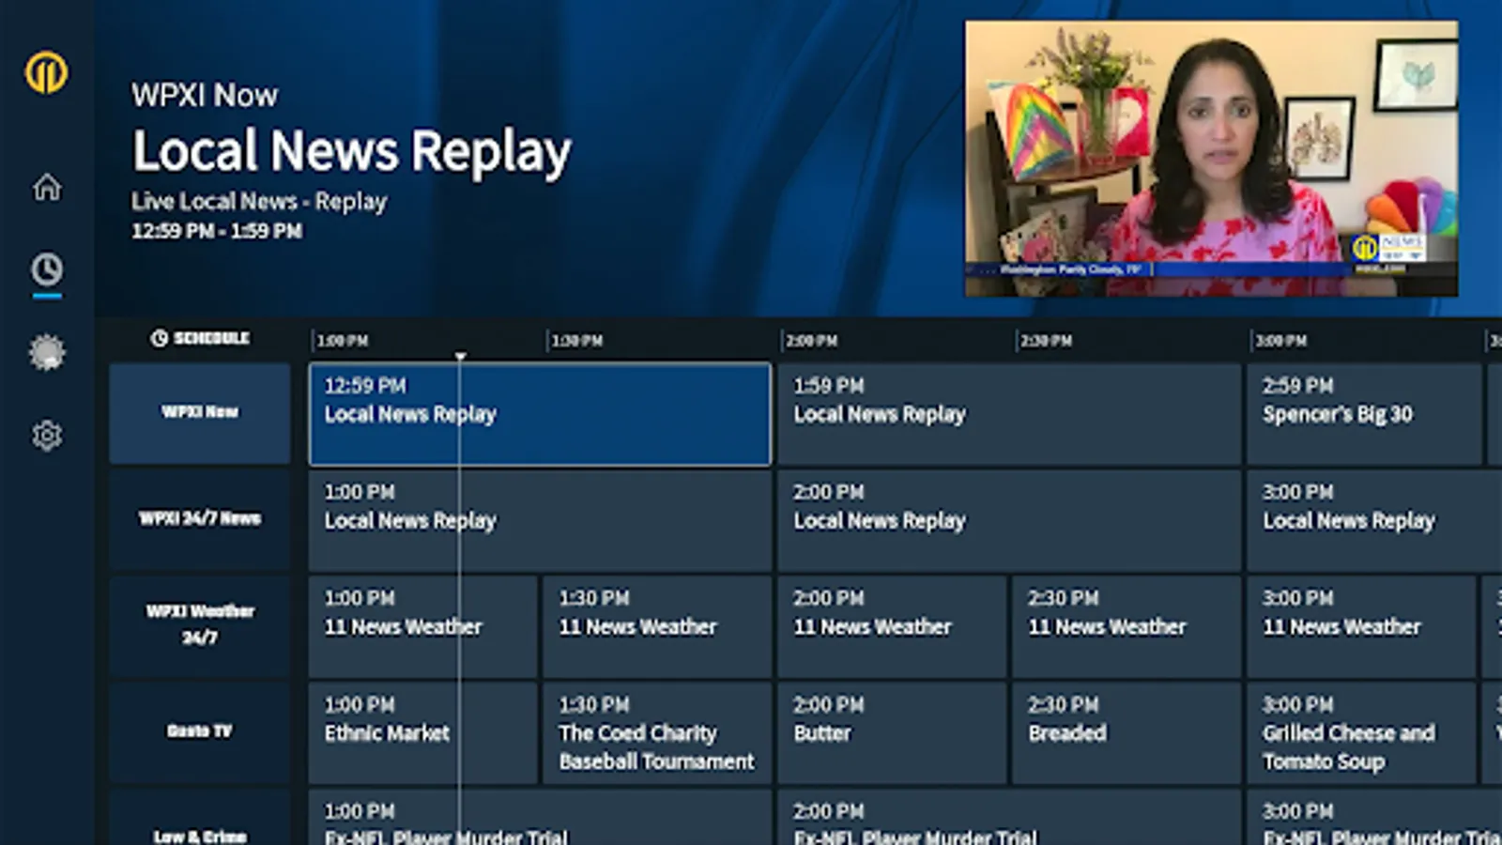This screenshot has width=1502, height=845.
Task: Select the Gusto TV channel
Action: click(x=200, y=731)
